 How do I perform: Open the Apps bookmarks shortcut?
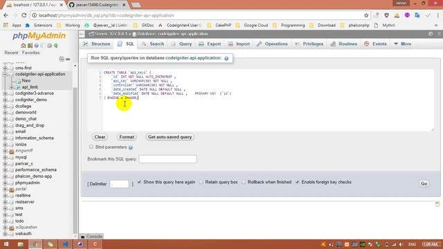coord(12,25)
